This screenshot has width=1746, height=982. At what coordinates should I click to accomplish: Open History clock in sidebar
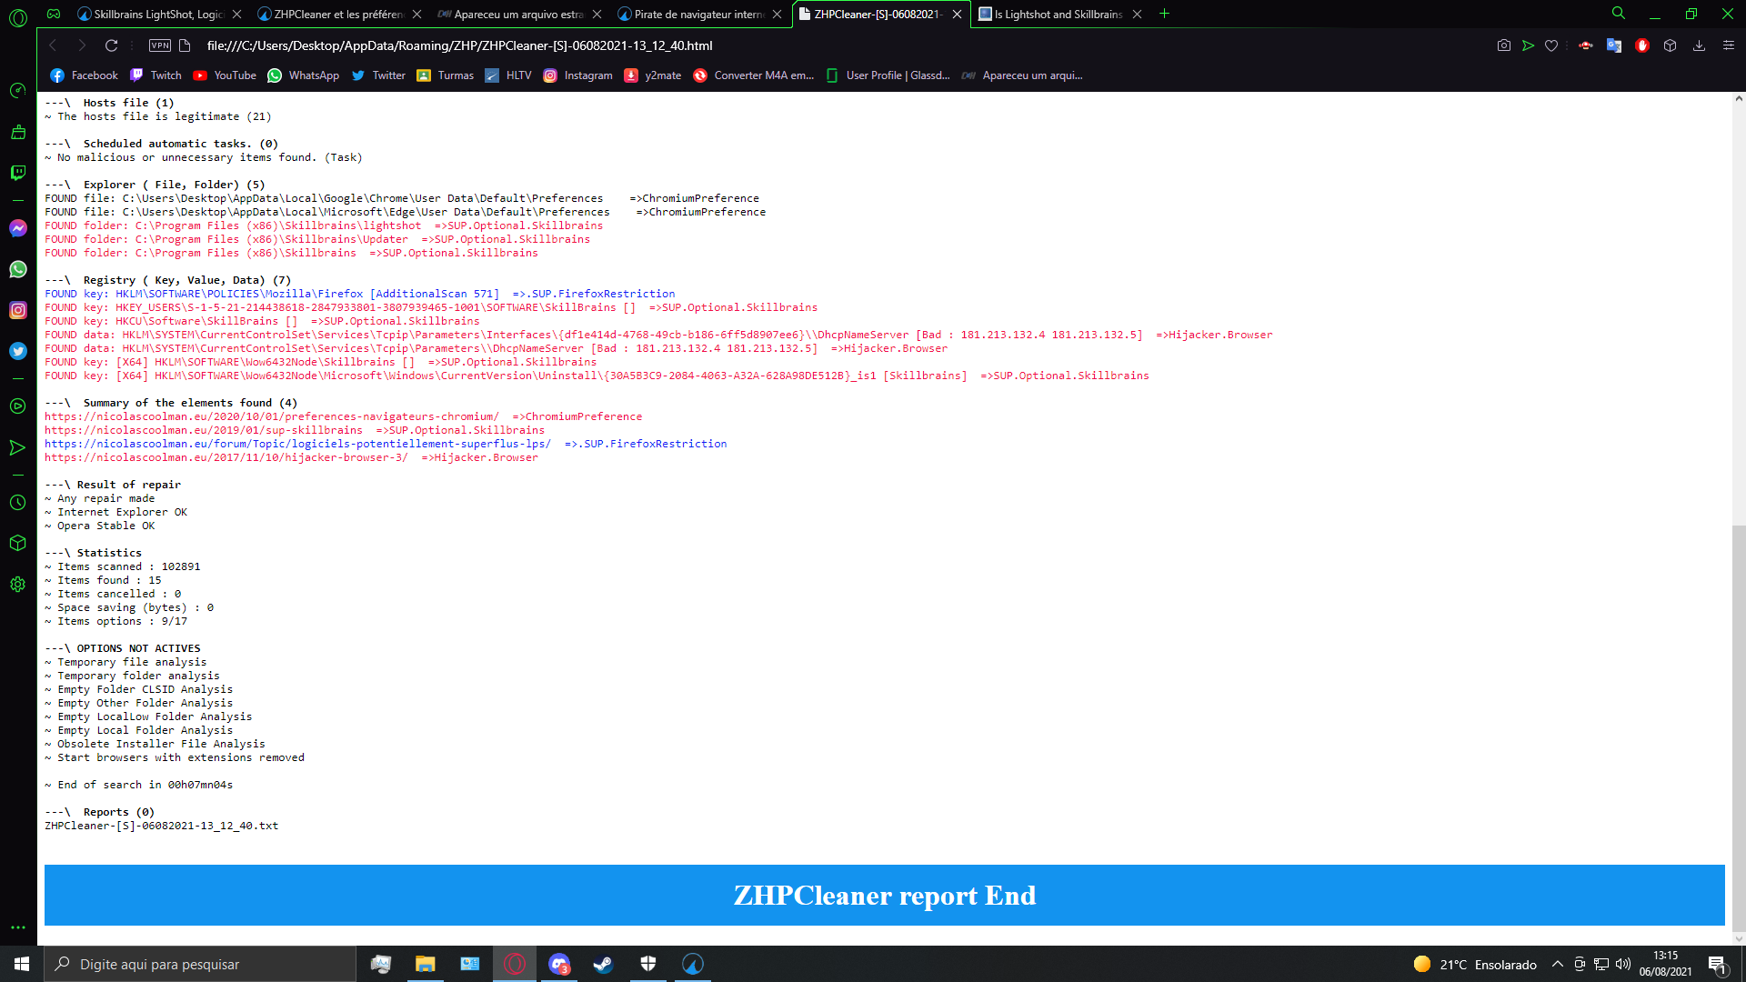[x=18, y=503]
